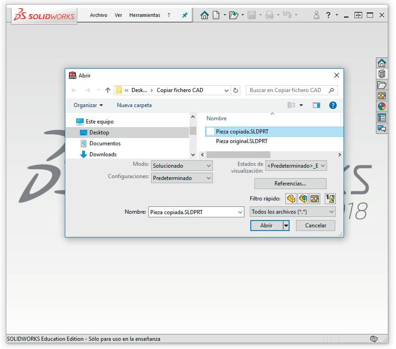Click Nueva carpeta to create a folder

click(x=134, y=105)
